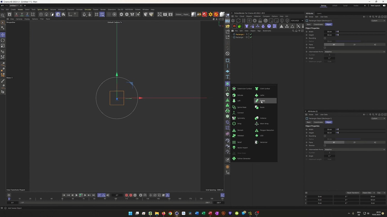This screenshot has width=387, height=217.
Task: Click the search magnifier icon at top left
Action: point(3,15)
